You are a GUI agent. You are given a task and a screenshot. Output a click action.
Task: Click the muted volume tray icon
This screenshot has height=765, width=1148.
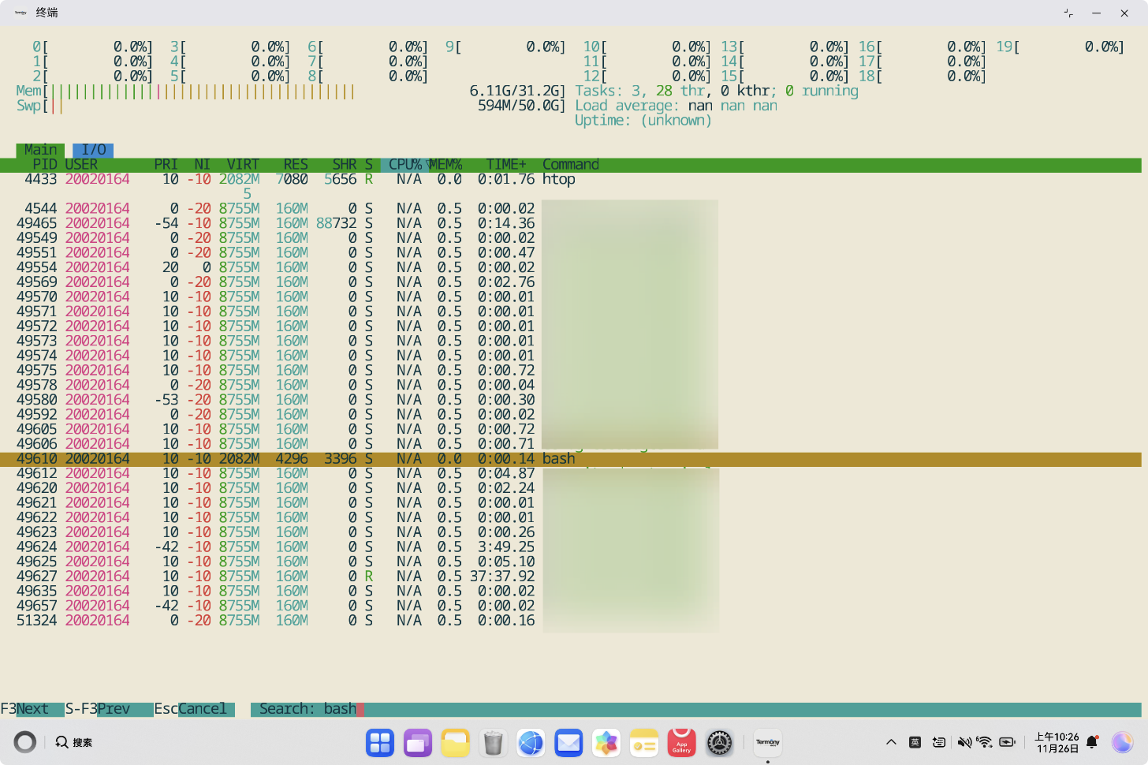964,742
